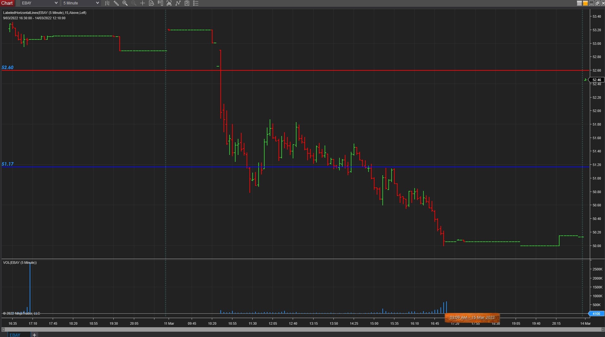
Task: Select the crosshair cursor tool
Action: click(x=143, y=3)
